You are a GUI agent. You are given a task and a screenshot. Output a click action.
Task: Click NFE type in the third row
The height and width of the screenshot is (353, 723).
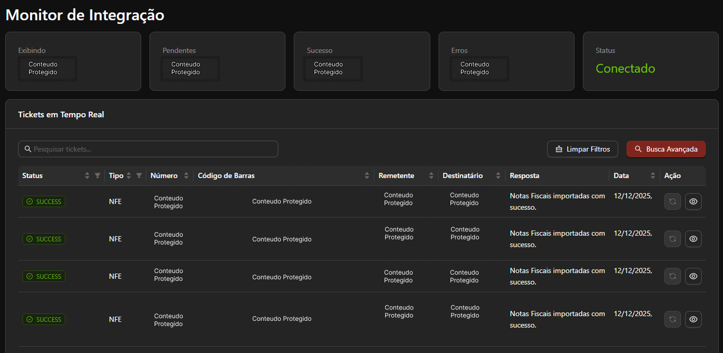click(x=115, y=276)
